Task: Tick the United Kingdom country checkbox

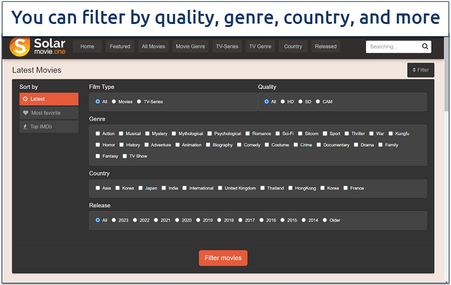Action: tap(220, 188)
